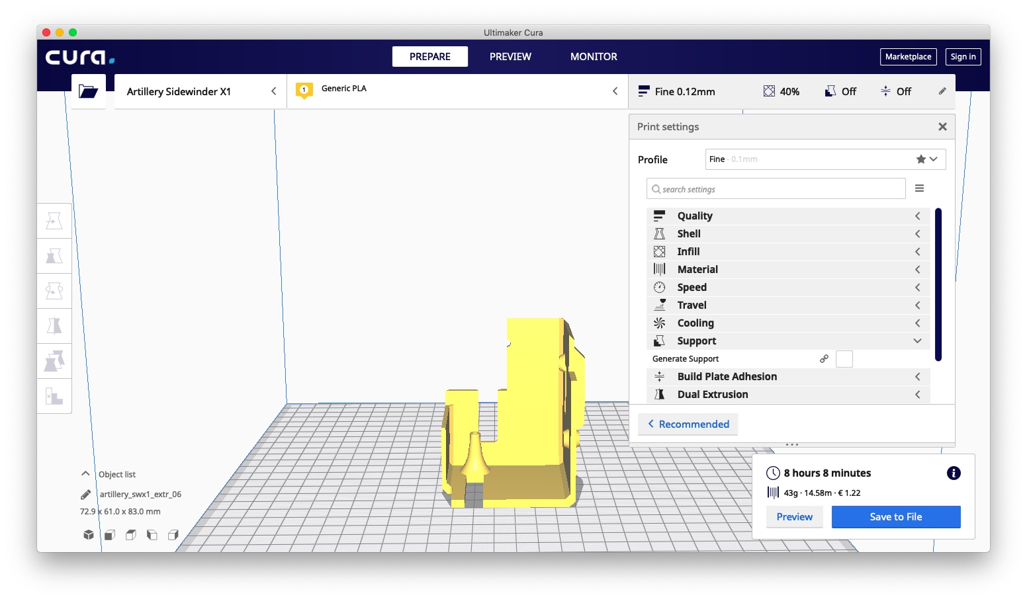
Task: Select the Rotate tool in left toolbar
Action: coord(54,291)
